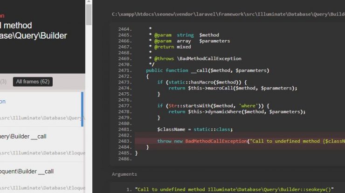Click argument 1 message about seokeyw()
The height and width of the screenshot is (193, 345).
point(235,189)
